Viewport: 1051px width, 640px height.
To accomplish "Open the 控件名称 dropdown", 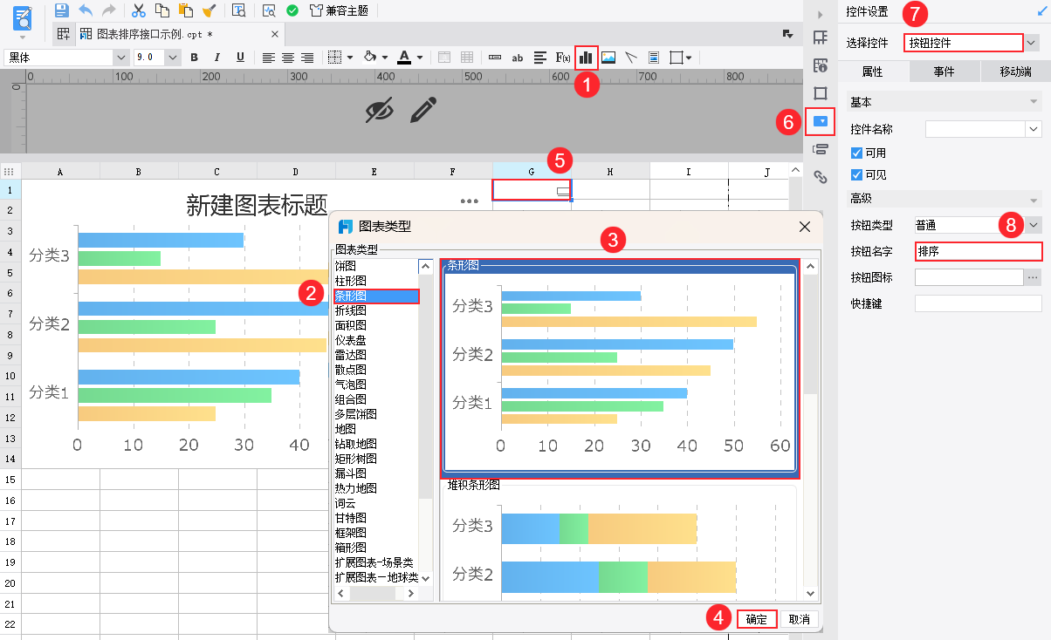I will coord(1034,129).
